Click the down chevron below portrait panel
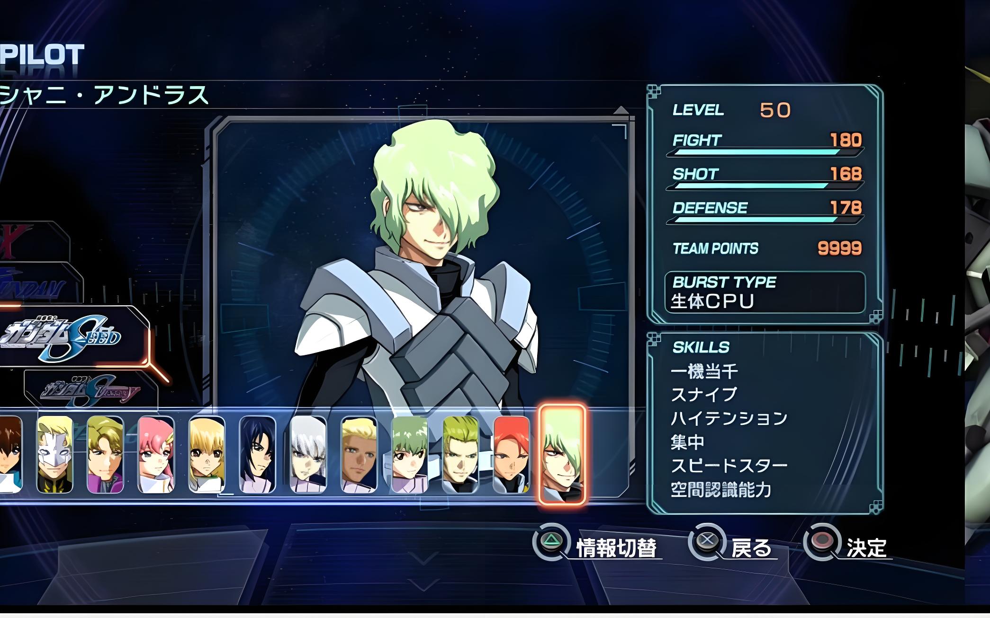990x618 pixels. point(424,559)
